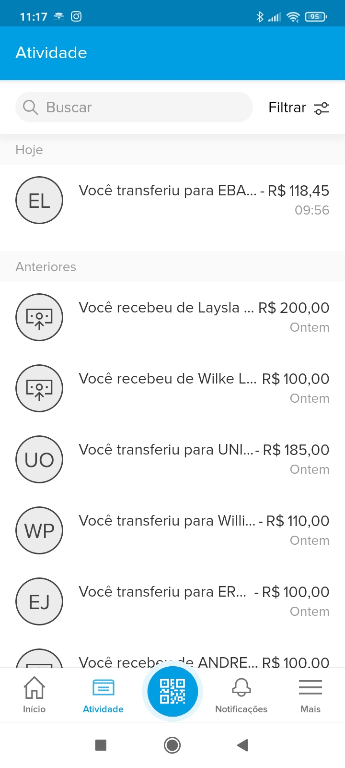Tap the magnifying glass search icon
The image size is (345, 768).
coord(30,107)
